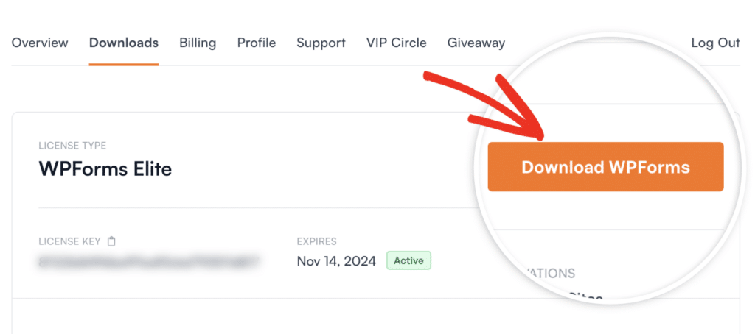Open the Overview tab
Viewport: 755px width, 334px height.
pos(40,43)
